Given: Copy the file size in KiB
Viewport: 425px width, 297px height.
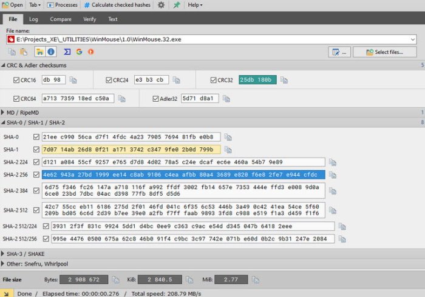Looking at the screenshot, I should click(x=189, y=279).
